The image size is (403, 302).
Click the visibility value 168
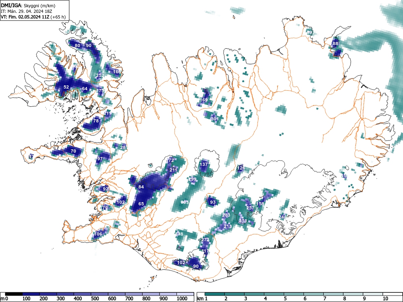click(x=117, y=71)
